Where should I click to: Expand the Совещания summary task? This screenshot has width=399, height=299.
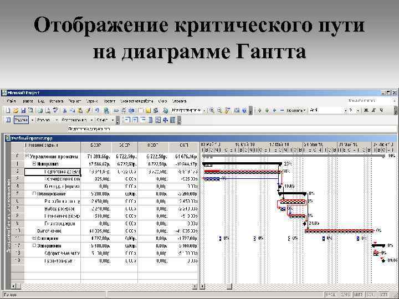pos(34,238)
